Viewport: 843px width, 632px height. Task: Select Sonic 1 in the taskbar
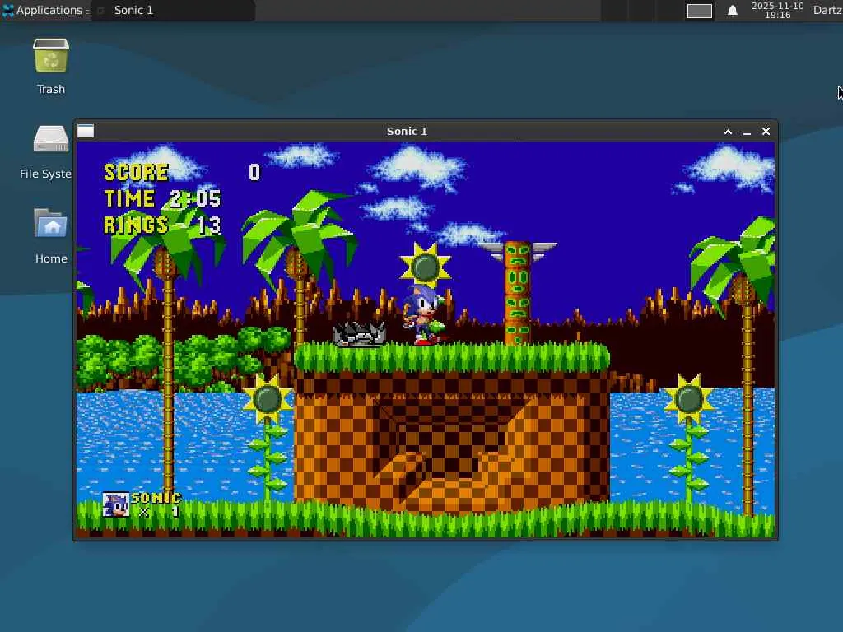click(x=172, y=10)
